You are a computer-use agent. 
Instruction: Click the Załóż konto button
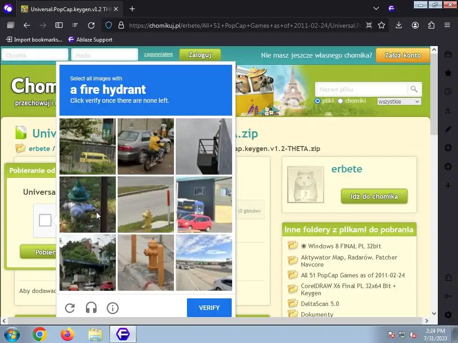[403, 55]
